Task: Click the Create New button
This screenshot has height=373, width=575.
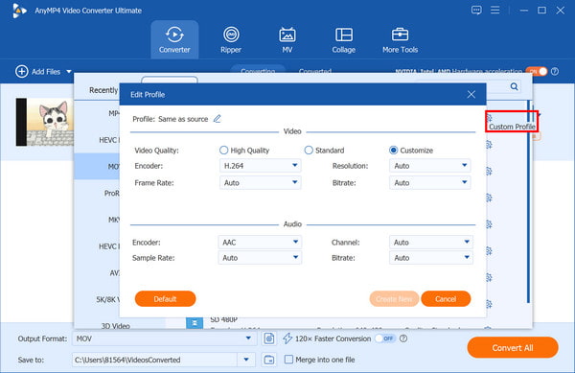Action: (394, 298)
